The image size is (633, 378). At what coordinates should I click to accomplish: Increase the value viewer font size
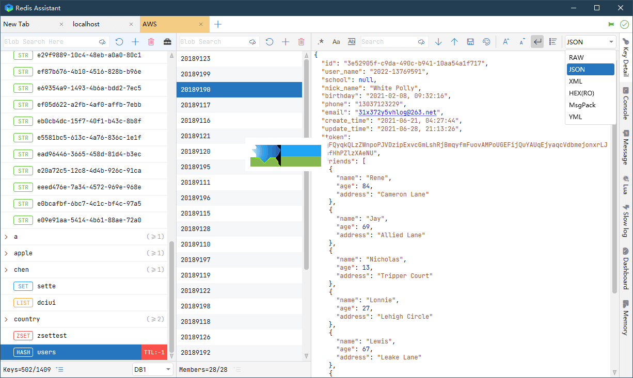pyautogui.click(x=506, y=42)
